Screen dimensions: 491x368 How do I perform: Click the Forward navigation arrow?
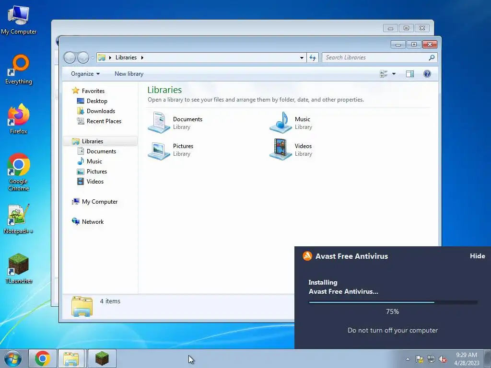click(83, 57)
